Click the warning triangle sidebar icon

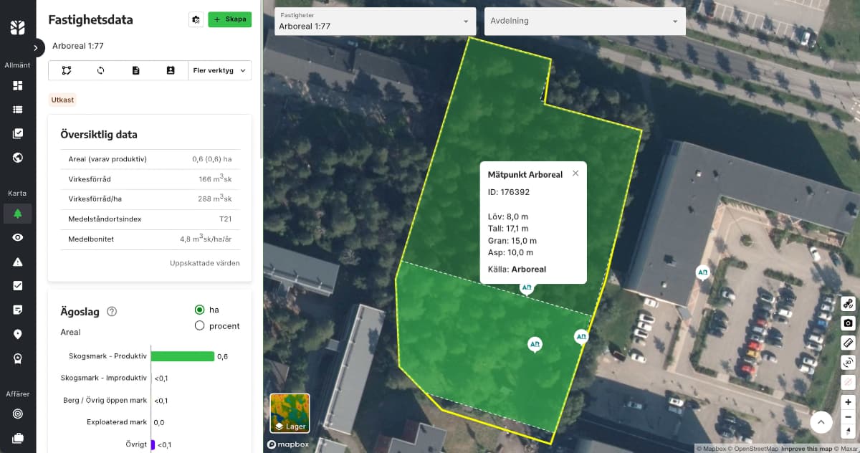coord(18,262)
